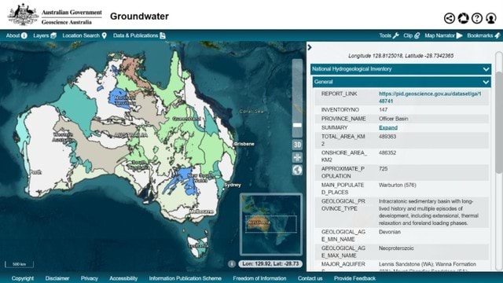
Task: Open the Bookmarks menu
Action: click(483, 35)
